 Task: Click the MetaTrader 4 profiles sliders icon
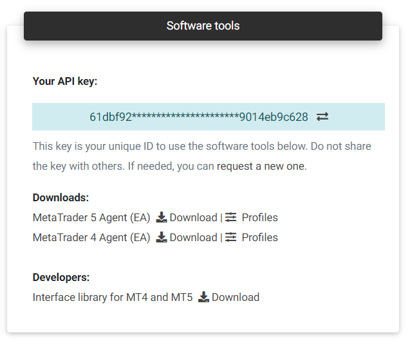(230, 237)
